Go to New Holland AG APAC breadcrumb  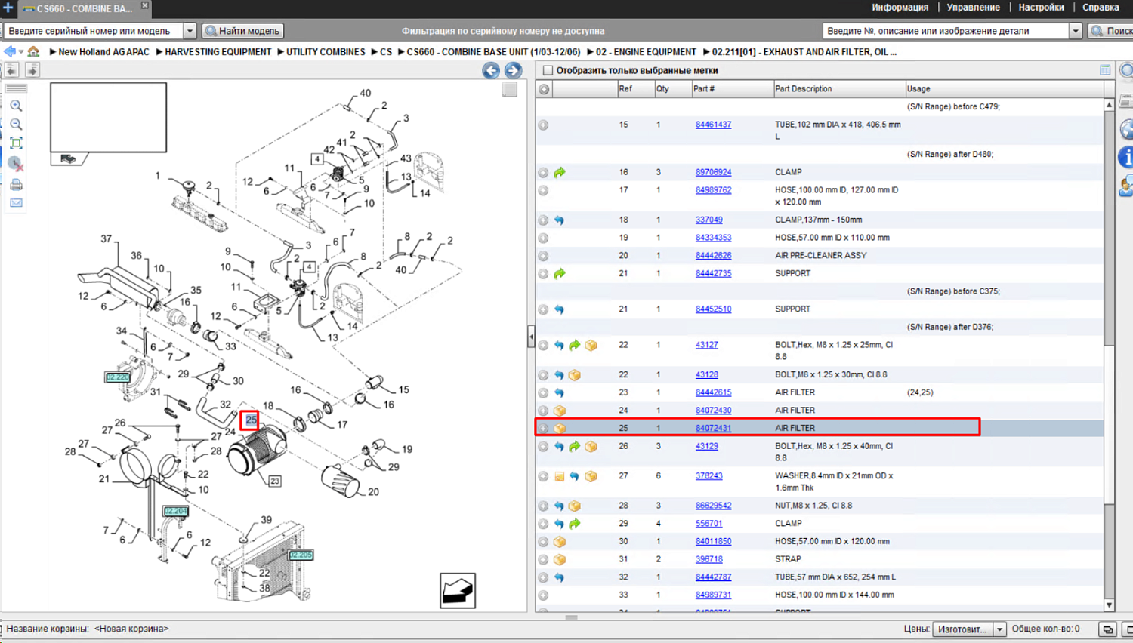pos(103,52)
